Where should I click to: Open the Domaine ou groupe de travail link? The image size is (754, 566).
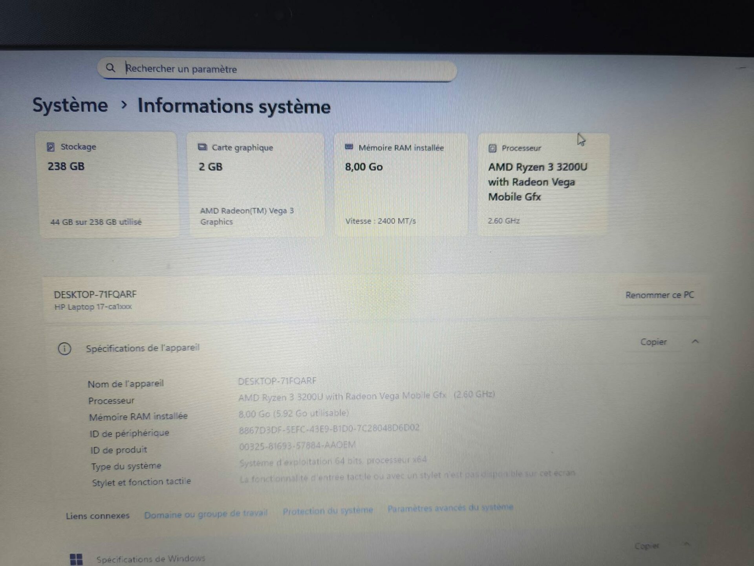[205, 514]
